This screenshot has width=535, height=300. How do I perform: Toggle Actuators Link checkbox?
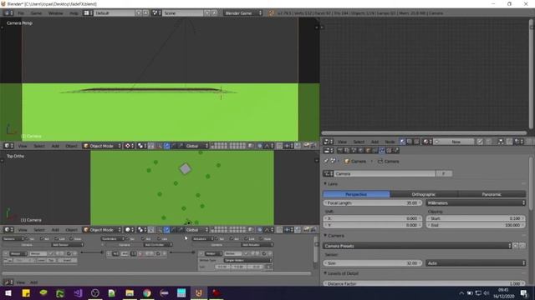click(246, 239)
